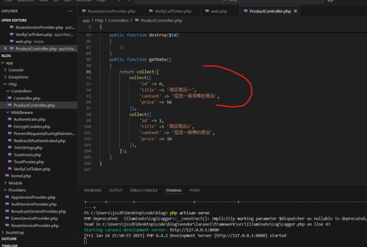This screenshot has width=367, height=247.
Task: Switch to the VerifyCsrfToken.php tab
Action: click(x=173, y=11)
